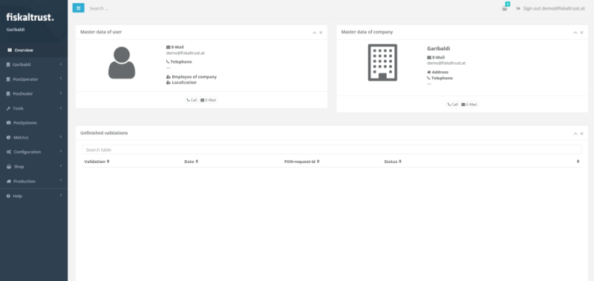Click the Call button in user panel

tap(192, 100)
